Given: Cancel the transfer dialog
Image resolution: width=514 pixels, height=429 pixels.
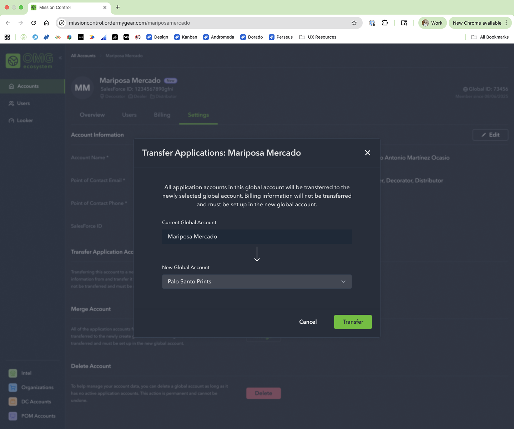Looking at the screenshot, I should click(x=308, y=322).
